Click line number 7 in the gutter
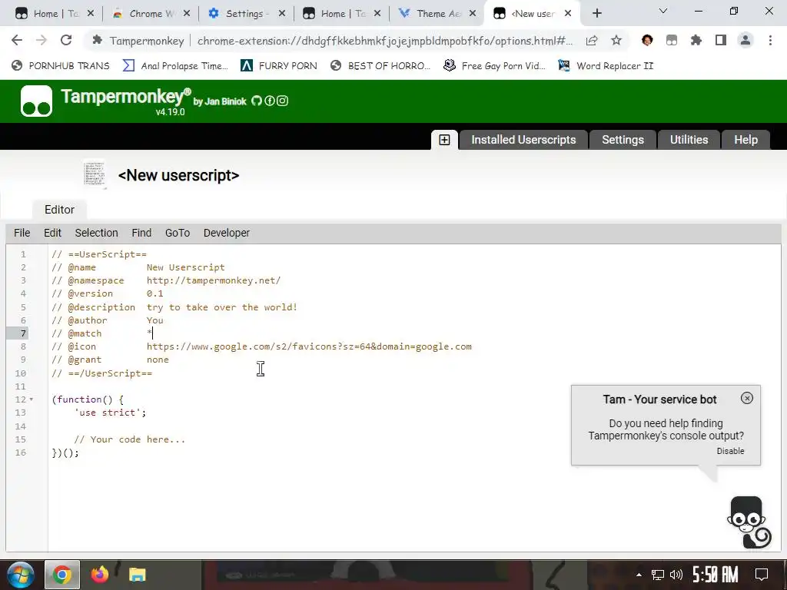 click(x=23, y=333)
